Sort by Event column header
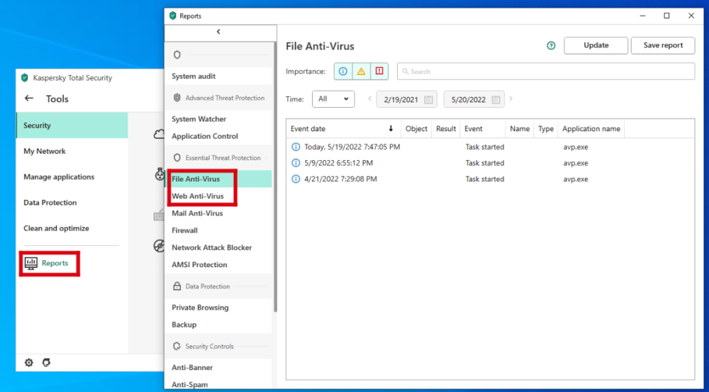Screen dimensions: 709x392 [482, 129]
